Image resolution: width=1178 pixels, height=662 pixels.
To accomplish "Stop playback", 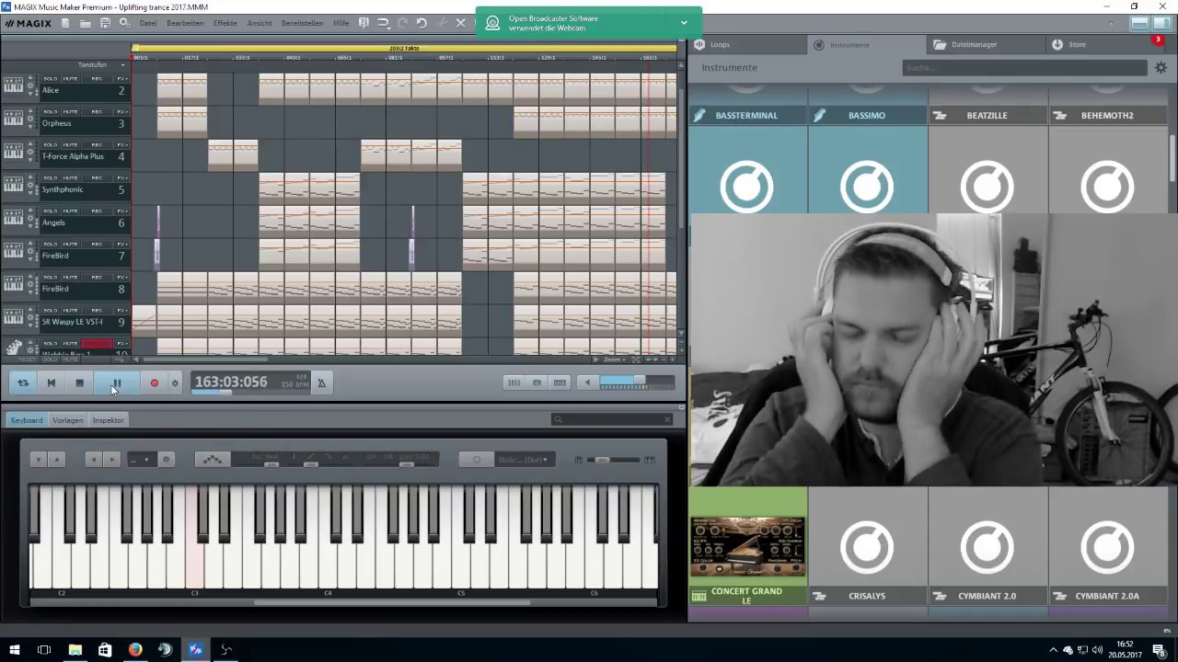I will 79,383.
